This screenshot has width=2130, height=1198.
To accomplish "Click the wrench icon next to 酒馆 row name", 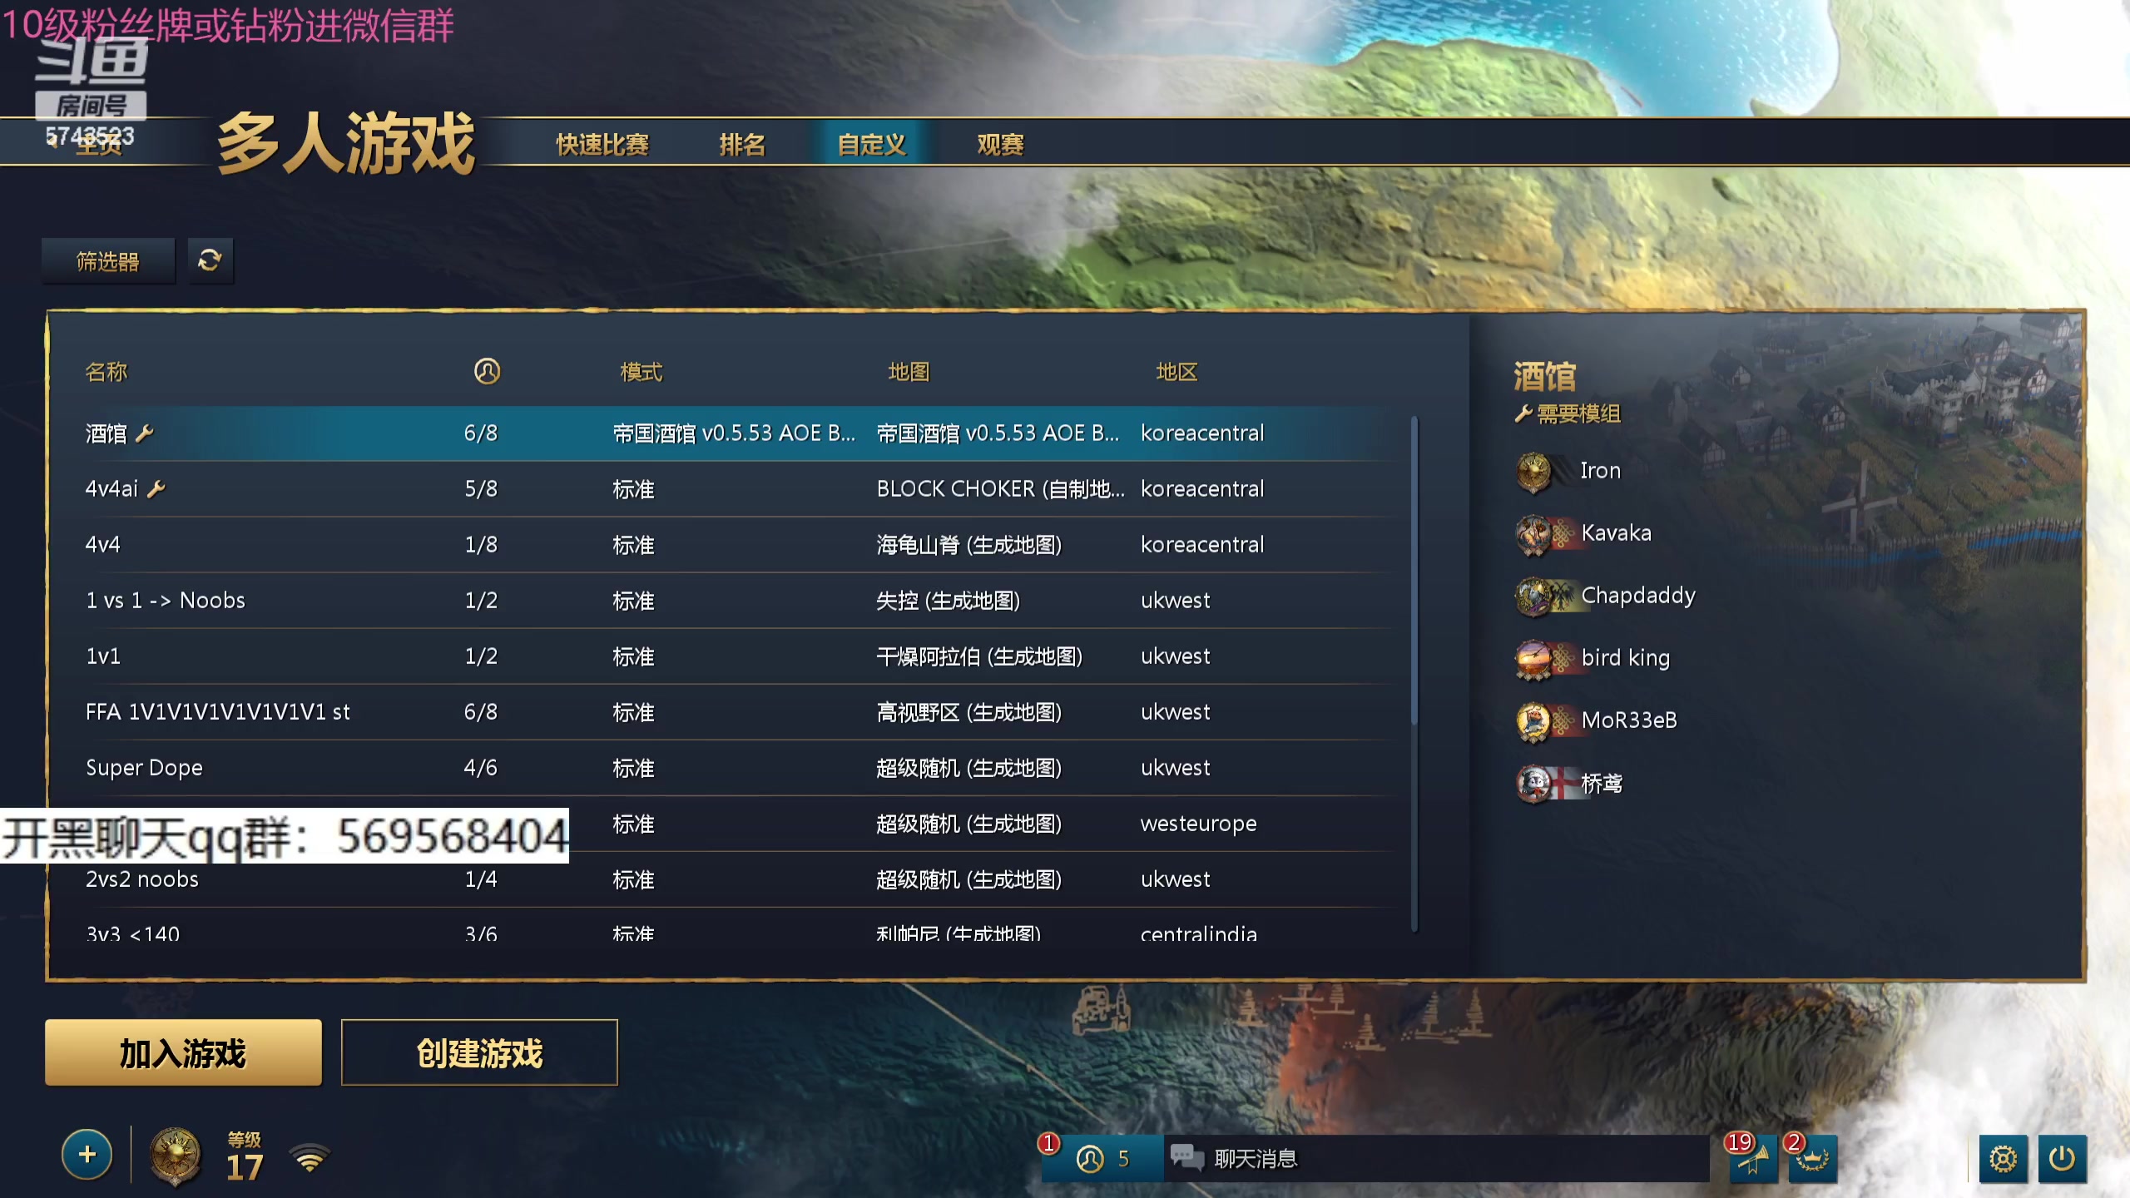I will pos(145,433).
